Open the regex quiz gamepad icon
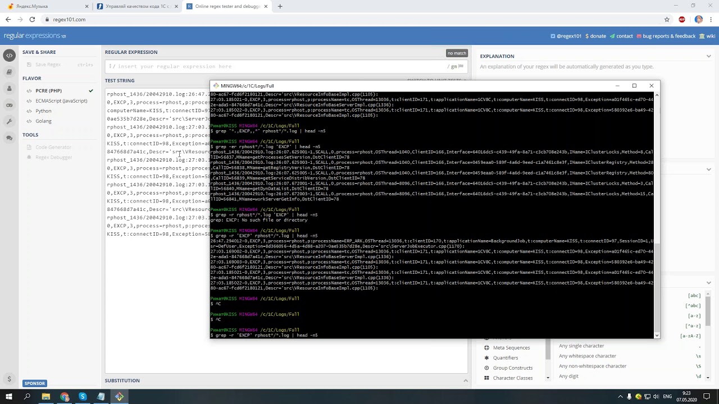This screenshot has height=404, width=719. pyautogui.click(x=9, y=105)
